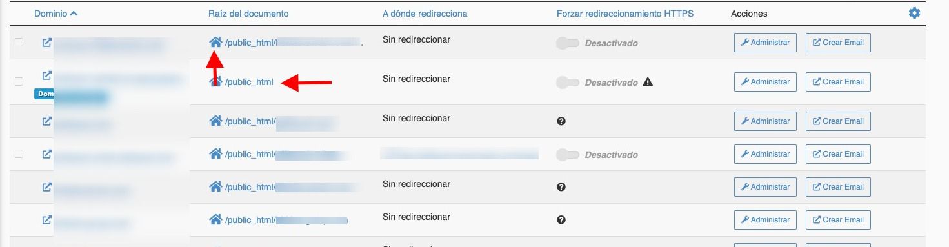Enable HTTPS redirect switch in fourth row
949x247 pixels.
point(568,155)
